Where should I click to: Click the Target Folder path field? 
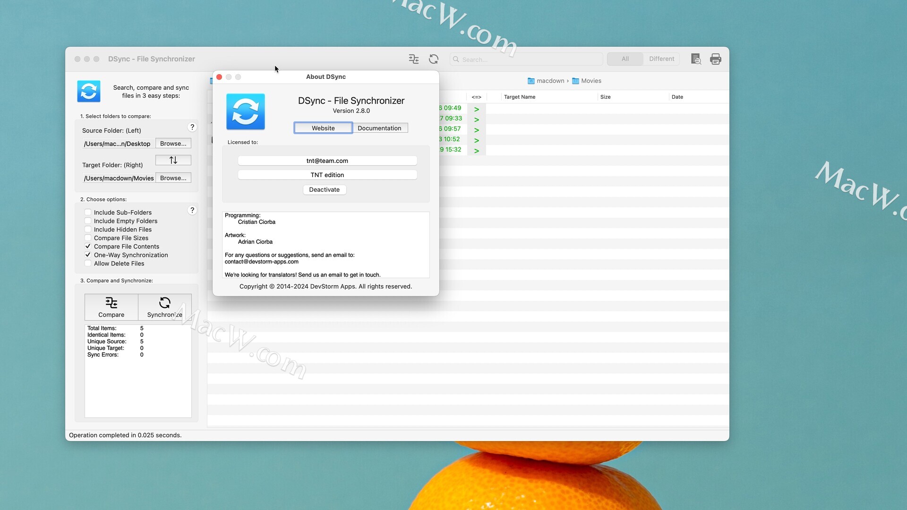pyautogui.click(x=118, y=178)
